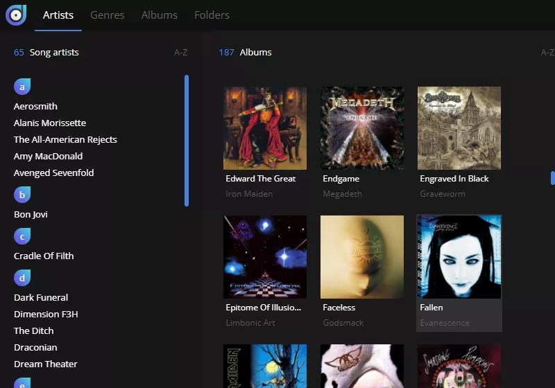555x388 pixels.
Task: Jump to letter 'c' artist index badge
Action: point(22,236)
